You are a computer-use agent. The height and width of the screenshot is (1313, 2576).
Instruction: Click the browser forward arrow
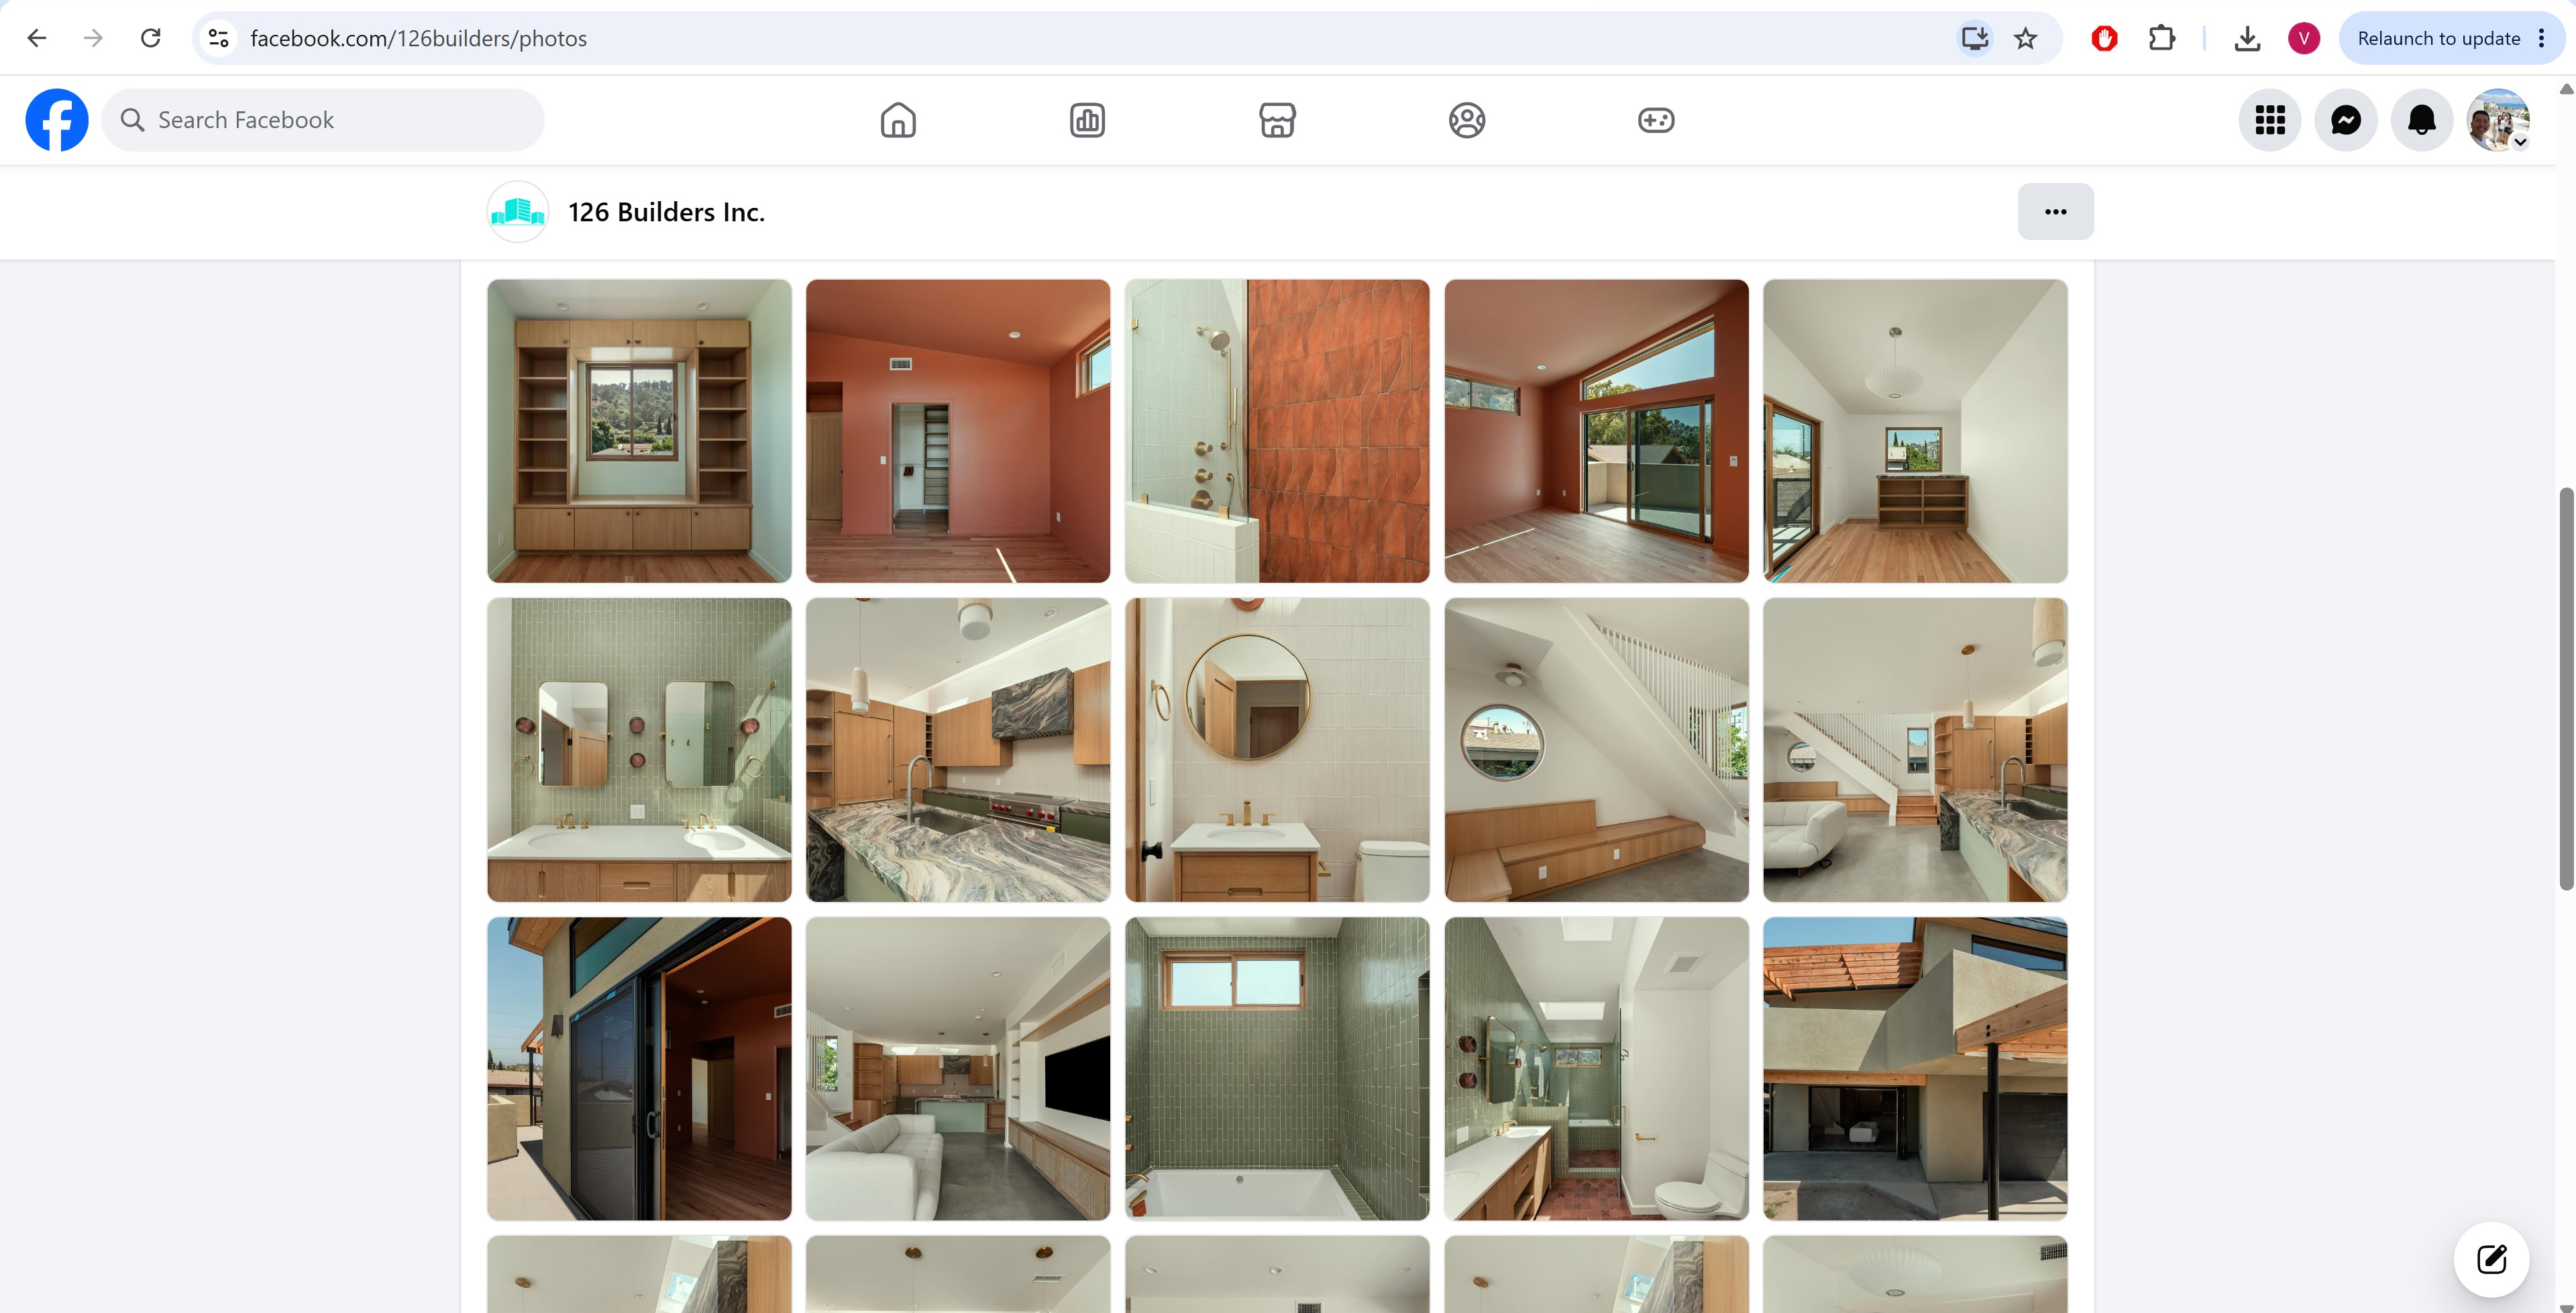pos(93,38)
